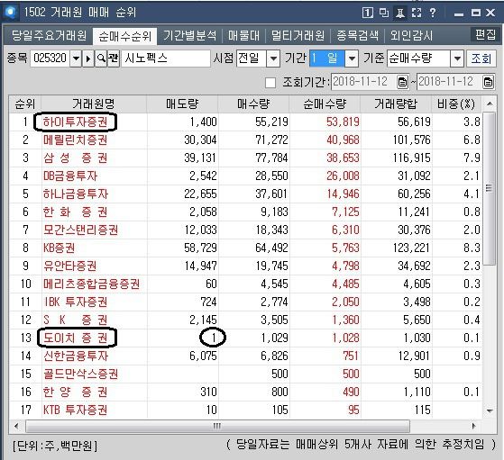Select the 메리츠종합금융증권 row

pos(245,284)
